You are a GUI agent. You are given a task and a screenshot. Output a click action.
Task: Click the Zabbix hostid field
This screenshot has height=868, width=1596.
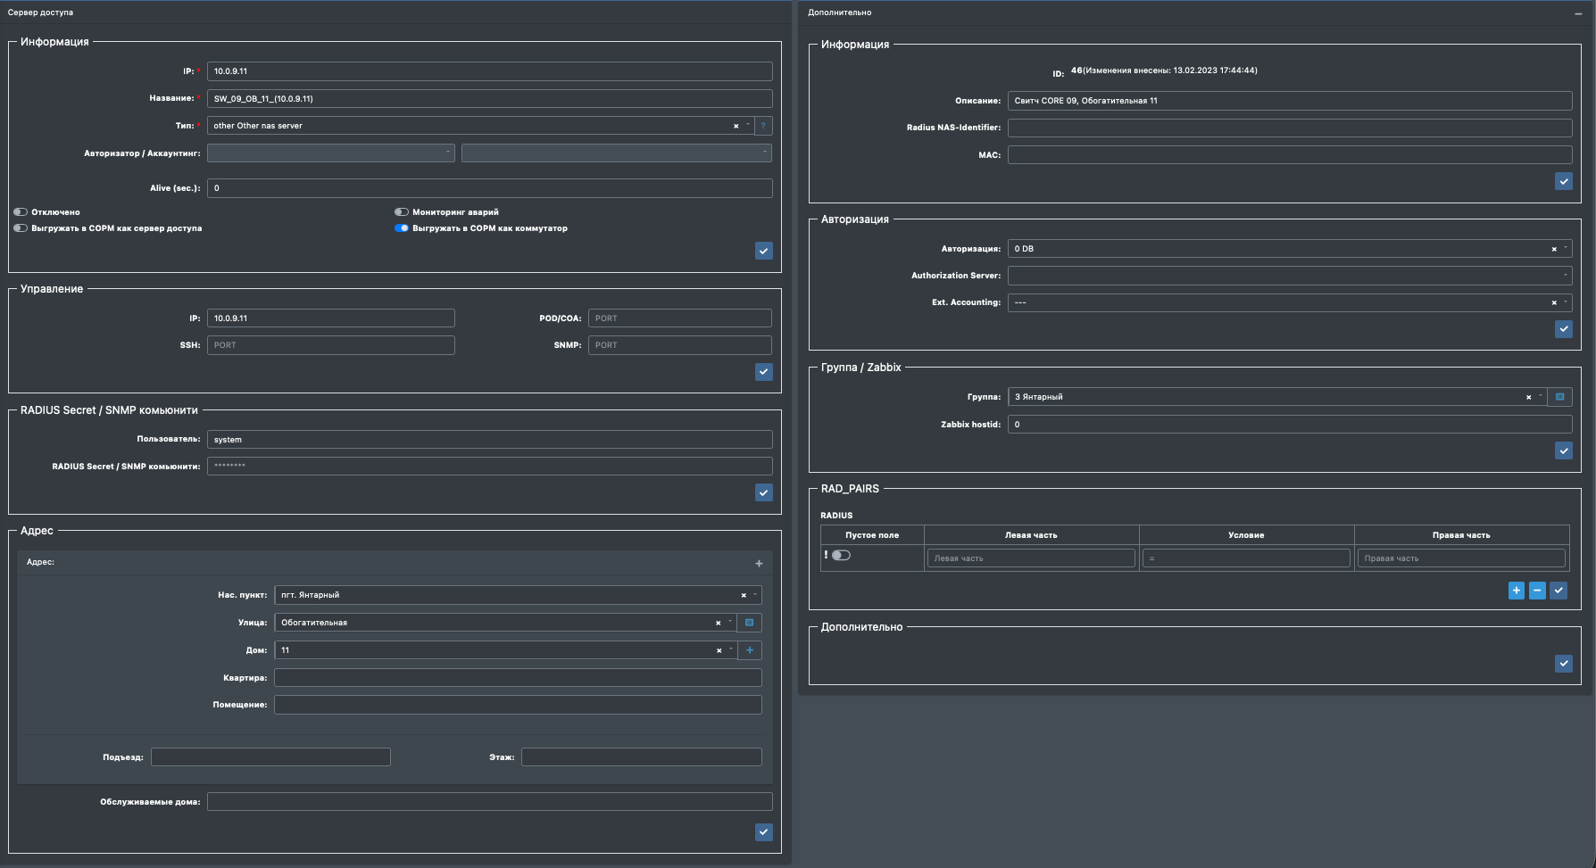[x=1290, y=425]
